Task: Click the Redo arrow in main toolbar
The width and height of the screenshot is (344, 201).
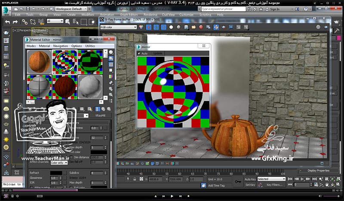Action: [15, 22]
